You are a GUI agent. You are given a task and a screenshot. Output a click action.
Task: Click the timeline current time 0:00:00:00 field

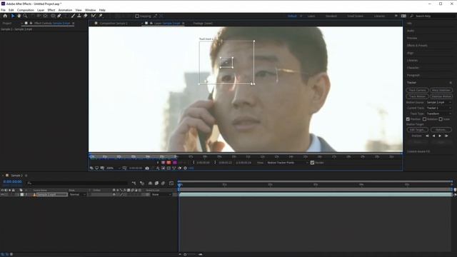(12, 181)
